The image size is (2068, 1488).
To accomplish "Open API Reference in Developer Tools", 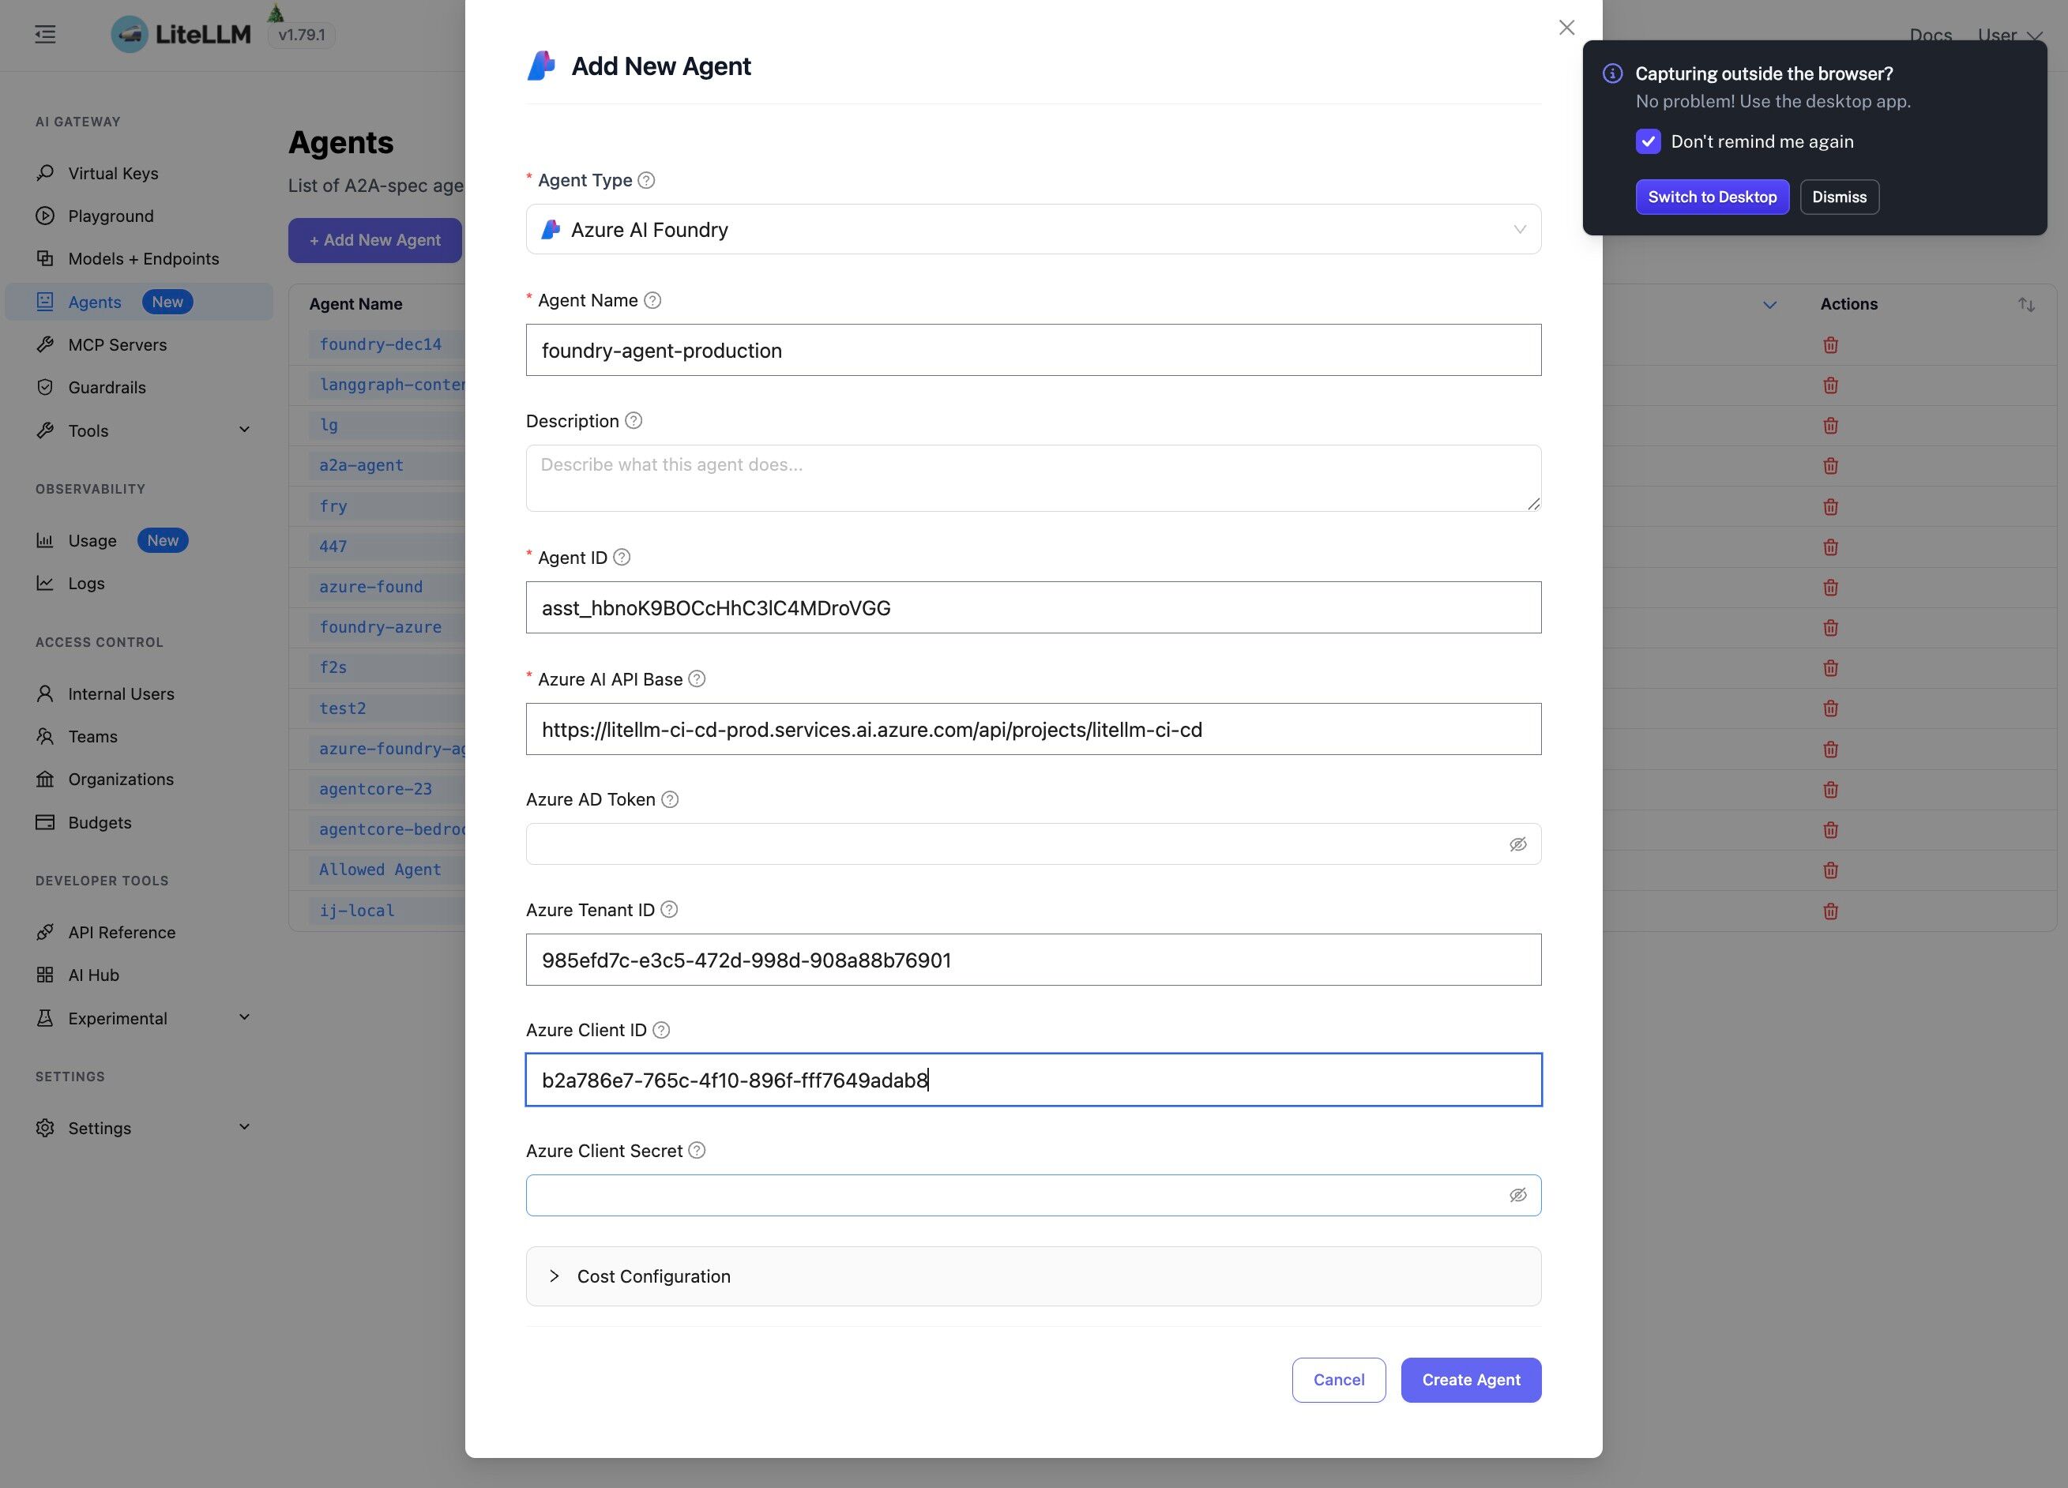I will point(122,932).
